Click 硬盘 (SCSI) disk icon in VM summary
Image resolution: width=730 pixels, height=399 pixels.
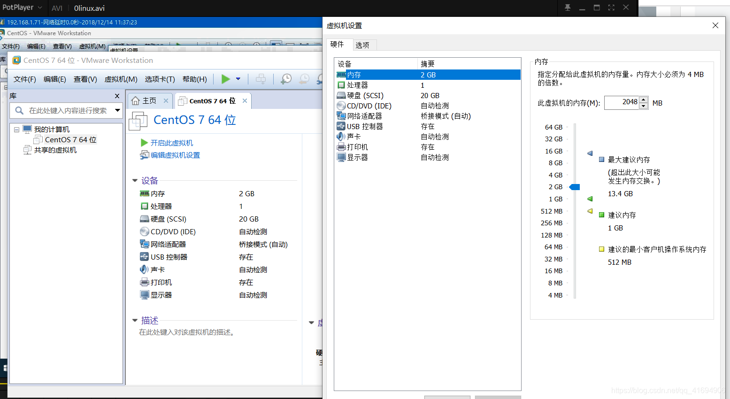coord(144,219)
